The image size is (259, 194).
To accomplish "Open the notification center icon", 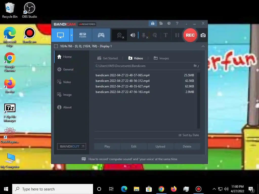I will [251, 189].
